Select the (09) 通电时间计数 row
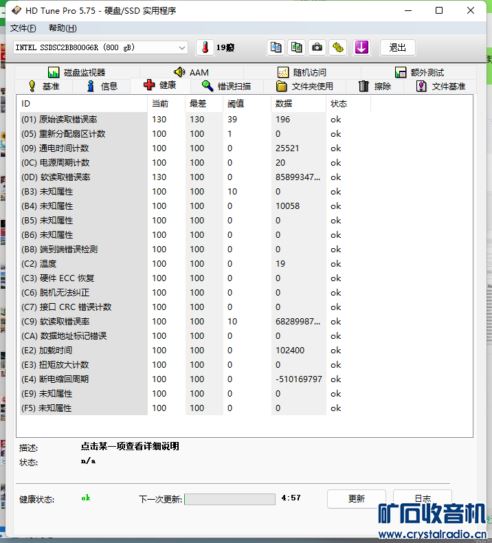492x543 pixels. (x=195, y=148)
